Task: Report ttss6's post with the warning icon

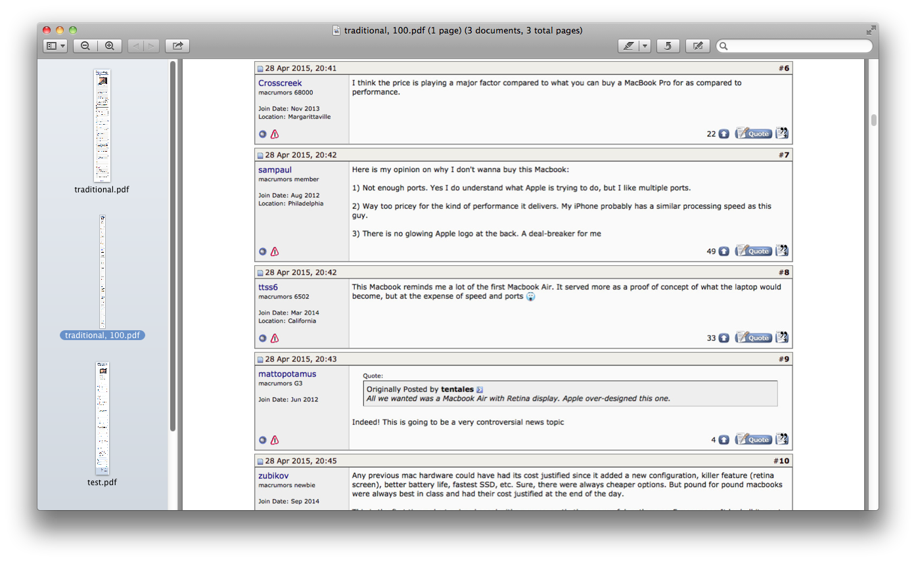Action: [x=275, y=338]
